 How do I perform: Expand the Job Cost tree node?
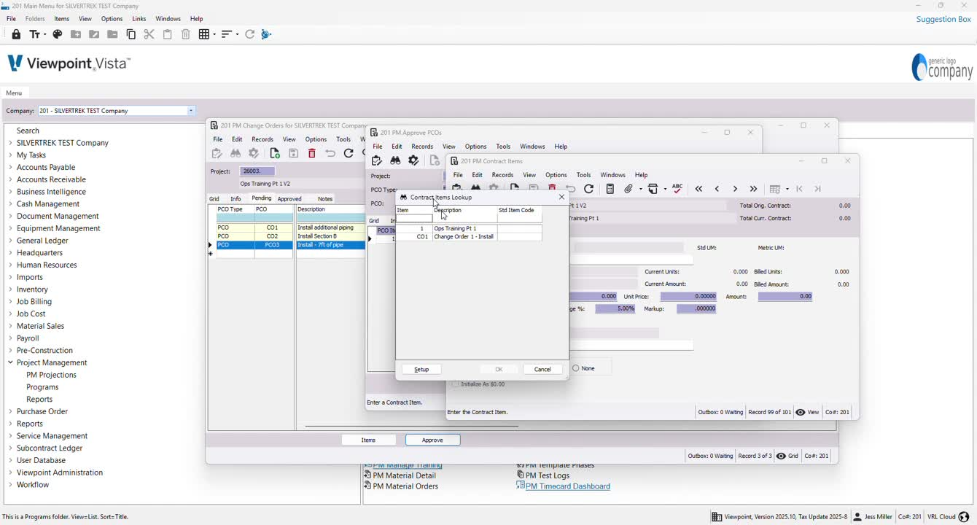click(x=10, y=314)
